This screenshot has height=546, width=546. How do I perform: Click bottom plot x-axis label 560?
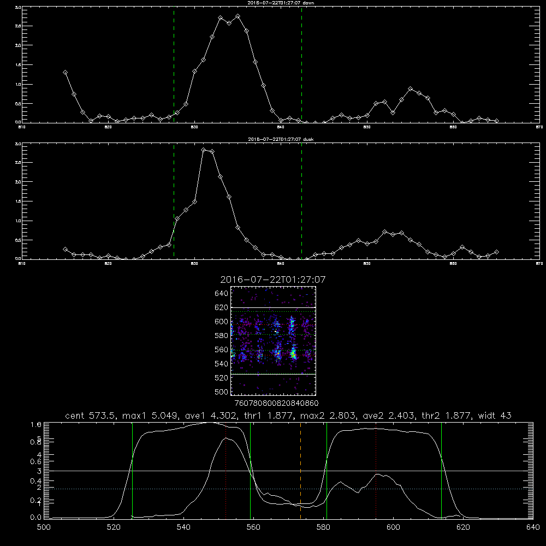tap(253, 527)
